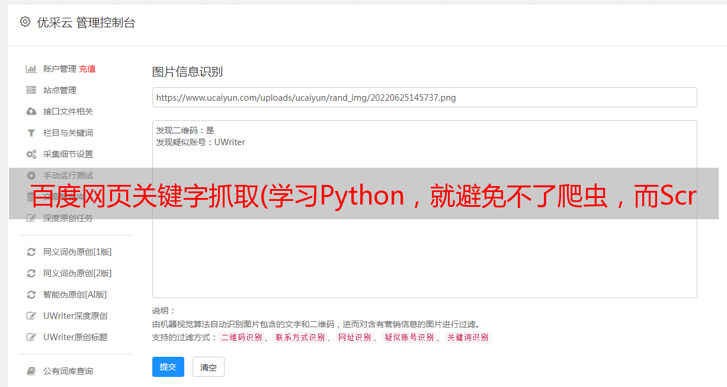Screen dimensions: 727x387
Task: Click the 说明： label
Action: 164,311
